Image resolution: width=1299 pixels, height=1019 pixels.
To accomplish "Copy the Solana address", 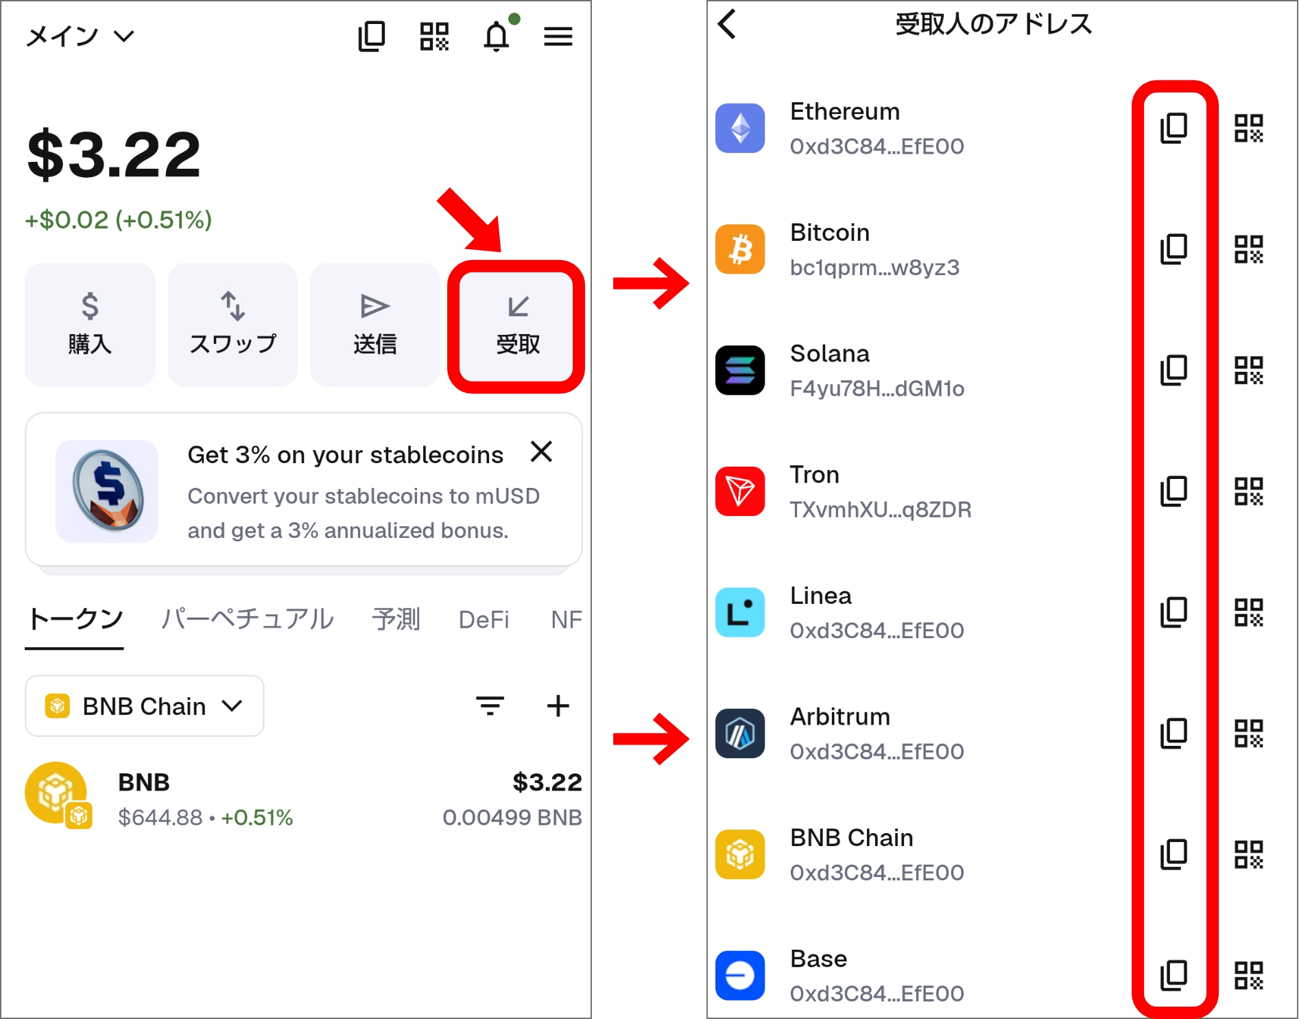I will [x=1173, y=370].
